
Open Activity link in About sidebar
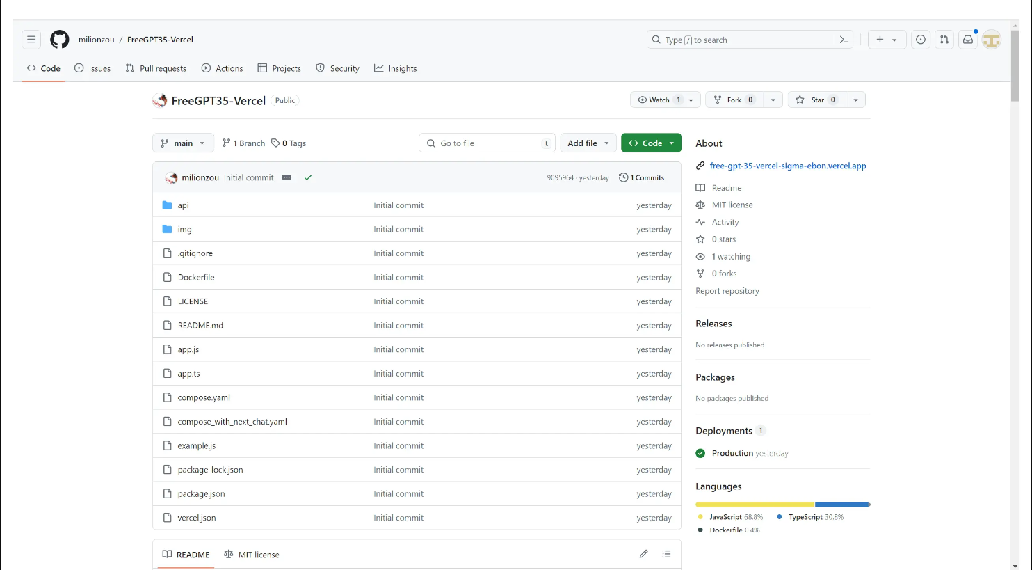pos(725,222)
